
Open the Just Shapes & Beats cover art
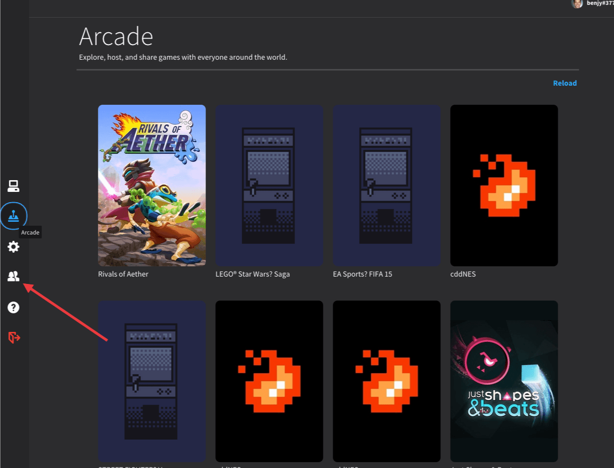click(x=504, y=381)
